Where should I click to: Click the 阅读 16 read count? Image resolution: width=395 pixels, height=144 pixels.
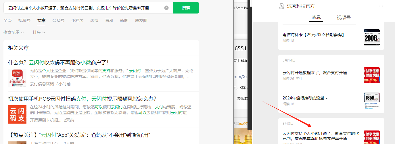(x=288, y=104)
